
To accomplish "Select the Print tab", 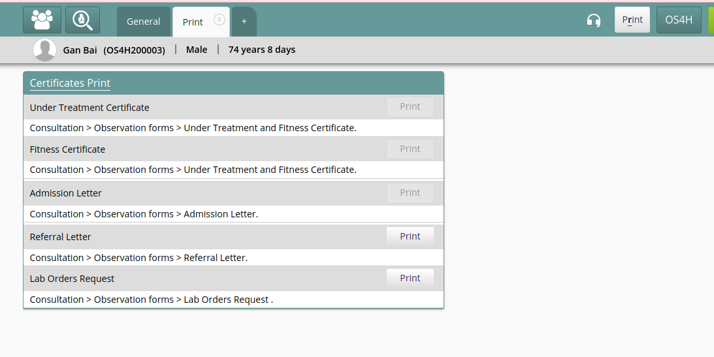I will (193, 22).
